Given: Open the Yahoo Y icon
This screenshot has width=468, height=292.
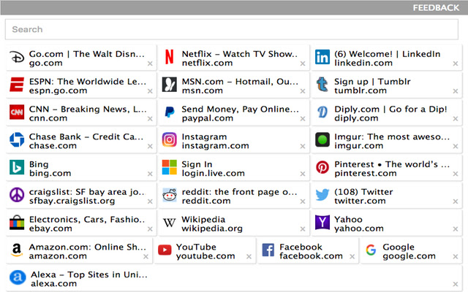Looking at the screenshot, I should click(322, 222).
